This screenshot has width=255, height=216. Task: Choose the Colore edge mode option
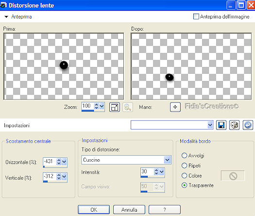click(184, 176)
